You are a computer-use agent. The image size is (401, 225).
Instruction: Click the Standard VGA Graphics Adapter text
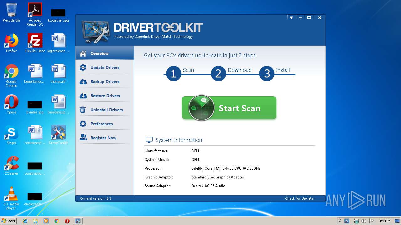click(x=218, y=177)
